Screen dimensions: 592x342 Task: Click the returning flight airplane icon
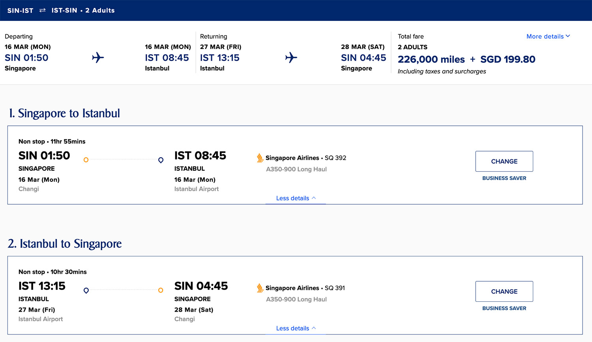point(291,58)
